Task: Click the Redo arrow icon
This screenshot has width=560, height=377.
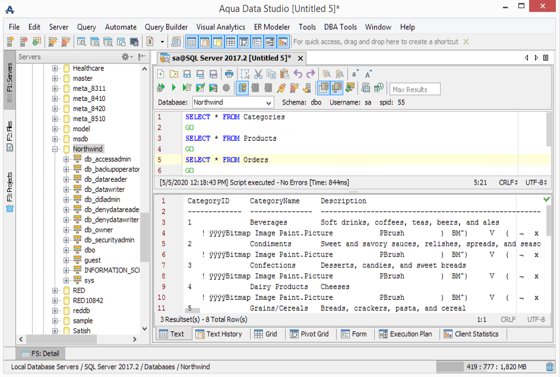Action: pyautogui.click(x=311, y=74)
